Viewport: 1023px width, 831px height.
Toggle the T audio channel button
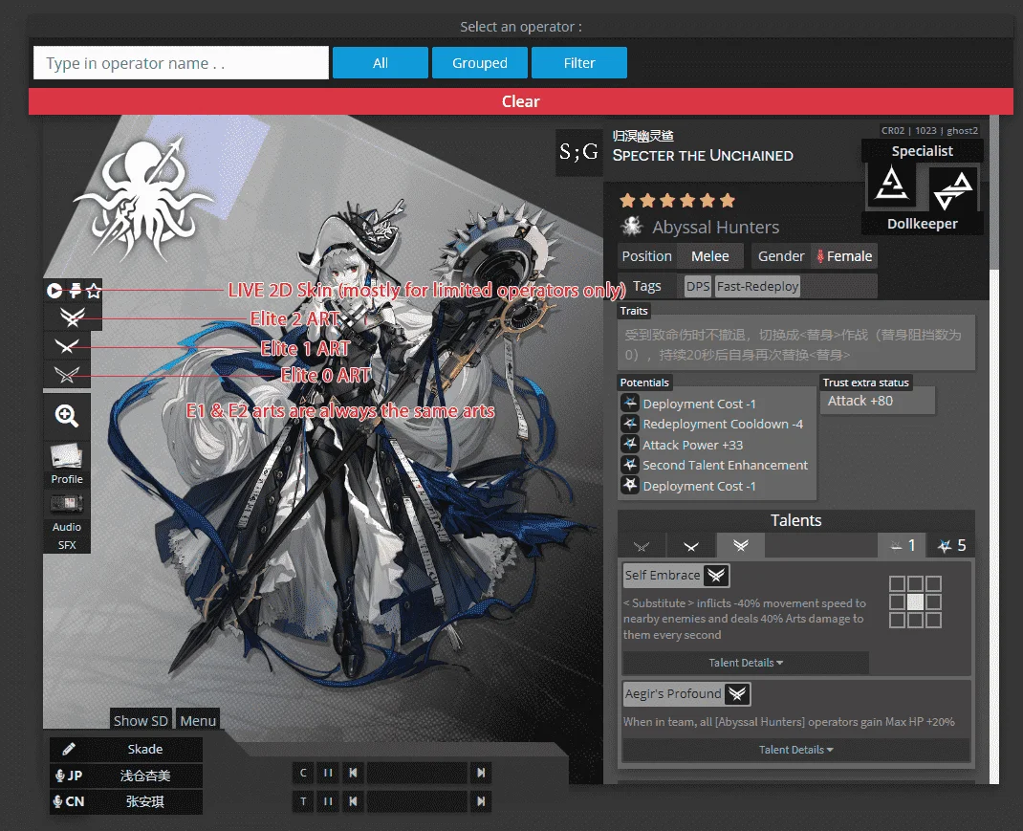(x=303, y=801)
